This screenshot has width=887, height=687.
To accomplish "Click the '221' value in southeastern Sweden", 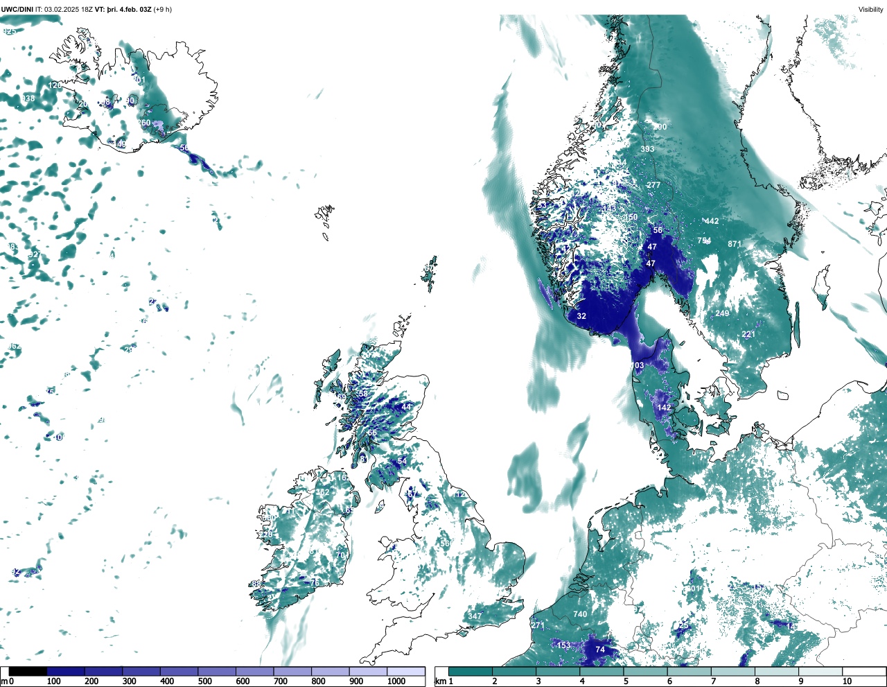I will 748,334.
